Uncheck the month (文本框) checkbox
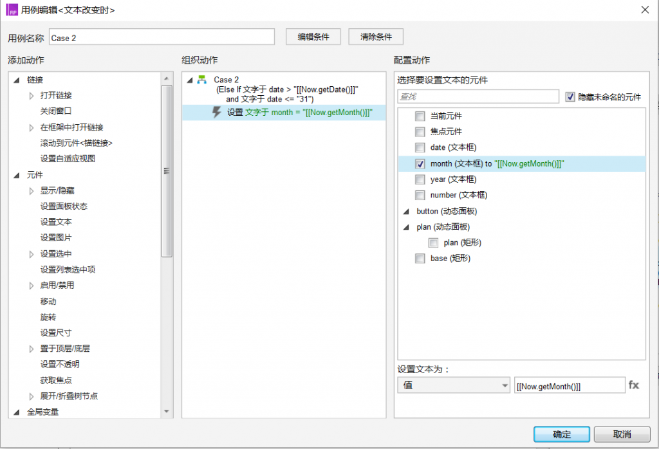659x449 pixels. 420,164
